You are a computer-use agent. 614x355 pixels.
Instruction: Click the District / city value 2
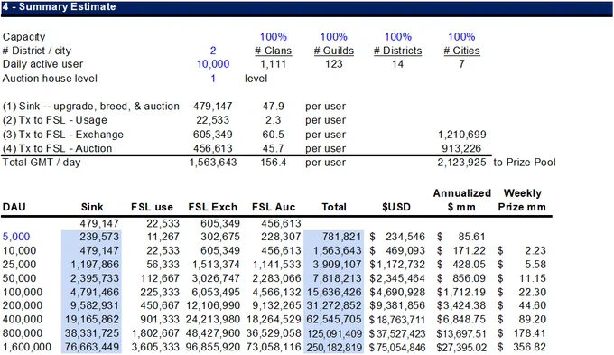click(213, 51)
